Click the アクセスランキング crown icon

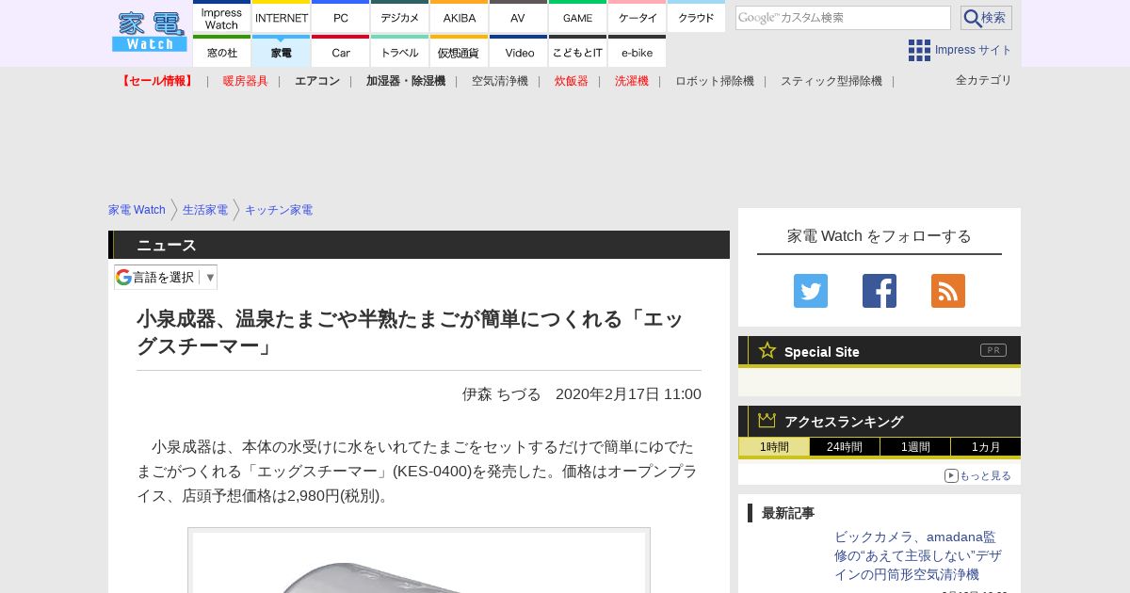click(x=767, y=420)
